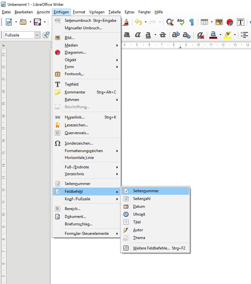
Task: Open the font color dropdown arrow
Action: coord(220,35)
